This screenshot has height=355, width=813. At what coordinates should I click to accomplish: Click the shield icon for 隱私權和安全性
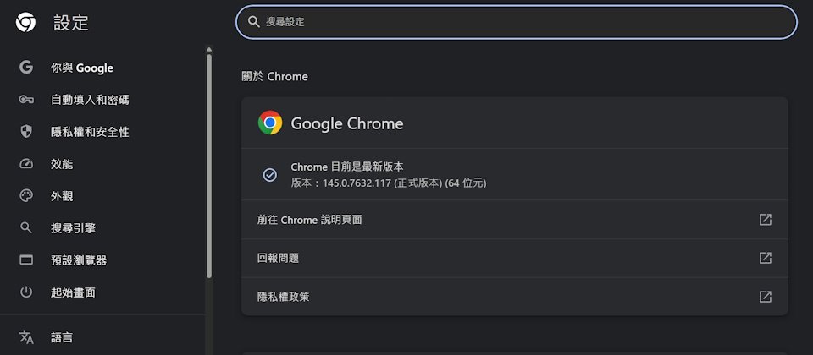[x=26, y=132]
